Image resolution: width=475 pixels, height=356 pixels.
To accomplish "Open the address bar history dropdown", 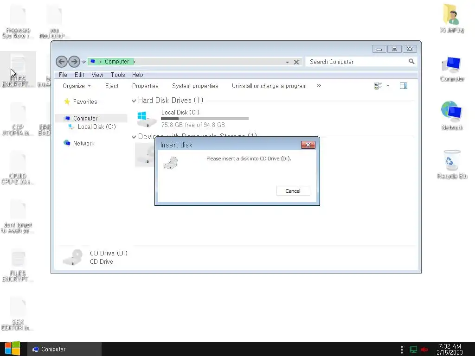I will tap(287, 62).
